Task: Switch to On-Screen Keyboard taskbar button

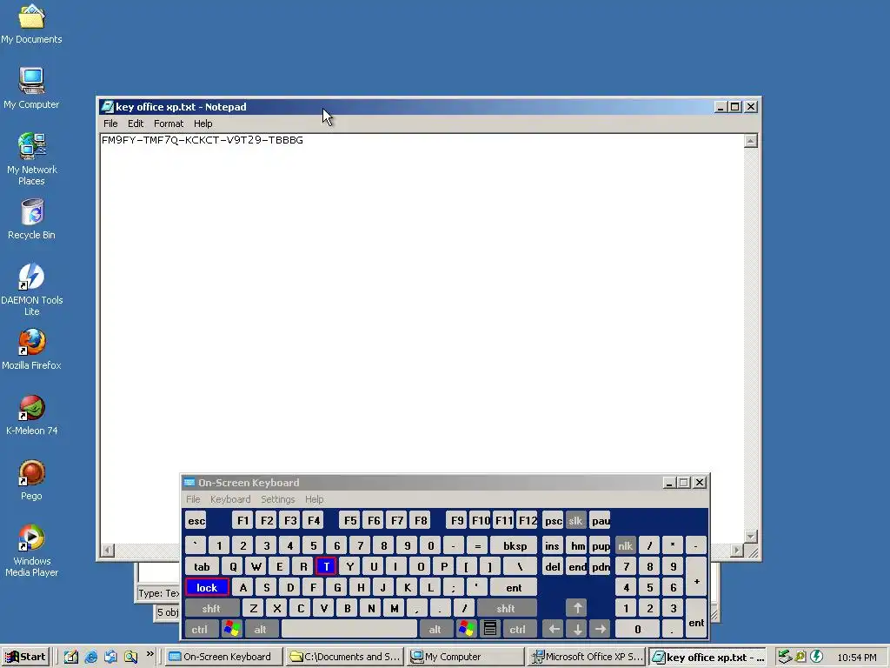Action: coord(224,657)
